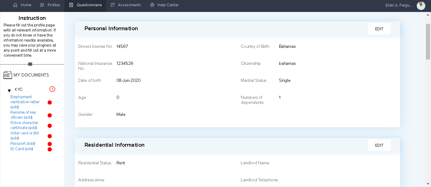Click Citizenship value bahamas
Screen dimensions: 431x187
[x=287, y=63]
